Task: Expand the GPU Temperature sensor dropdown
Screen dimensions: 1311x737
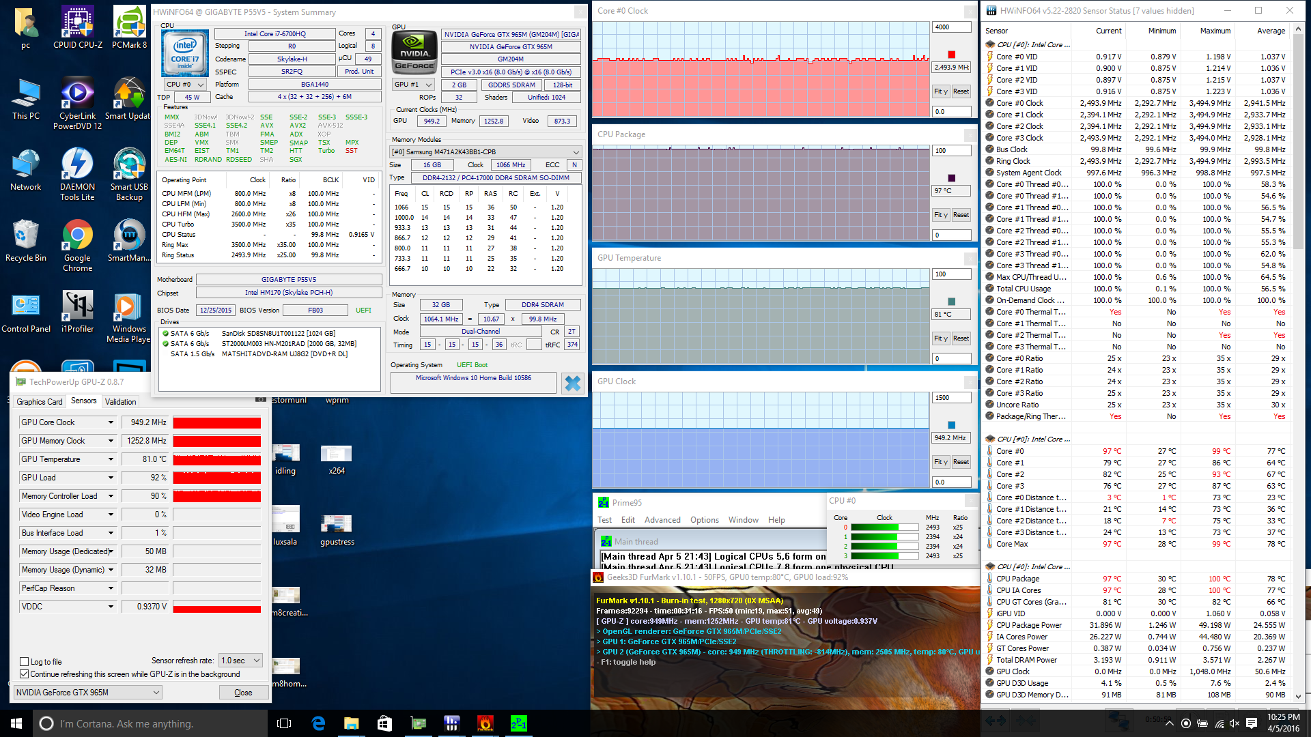Action: [x=111, y=459]
